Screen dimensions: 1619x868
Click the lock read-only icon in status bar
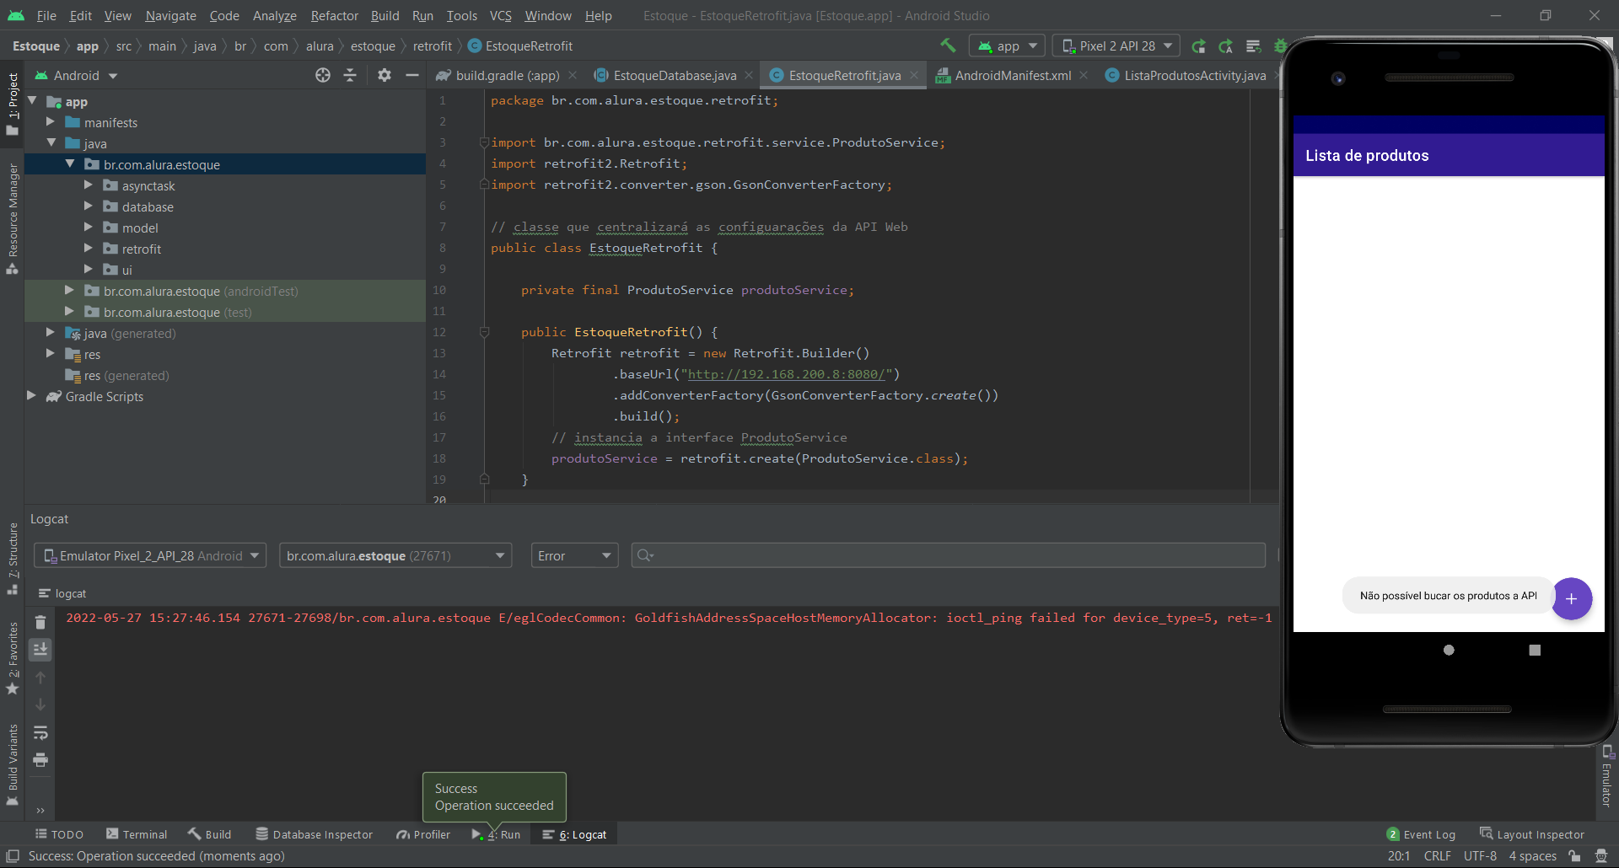click(x=1574, y=856)
